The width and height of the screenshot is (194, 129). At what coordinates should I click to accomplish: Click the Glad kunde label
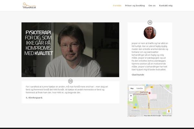coord(138,75)
